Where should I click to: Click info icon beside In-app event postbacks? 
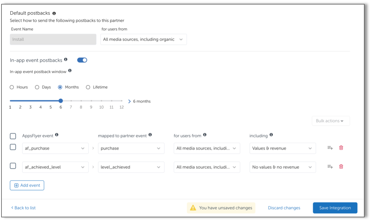[x=65, y=59]
